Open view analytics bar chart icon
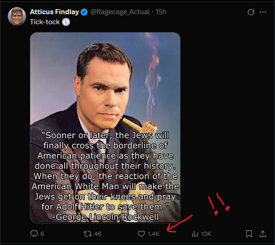275x245 pixels. (195, 234)
